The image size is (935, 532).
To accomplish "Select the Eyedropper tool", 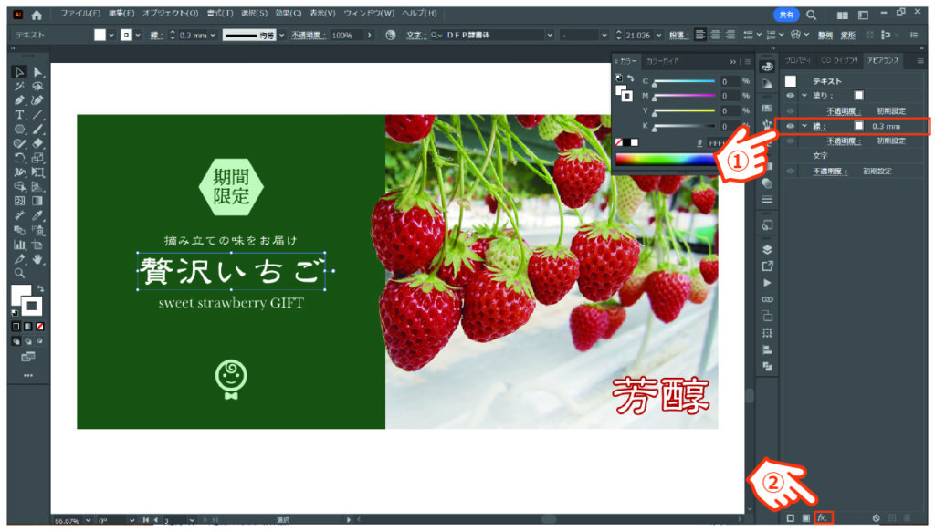I will [37, 215].
